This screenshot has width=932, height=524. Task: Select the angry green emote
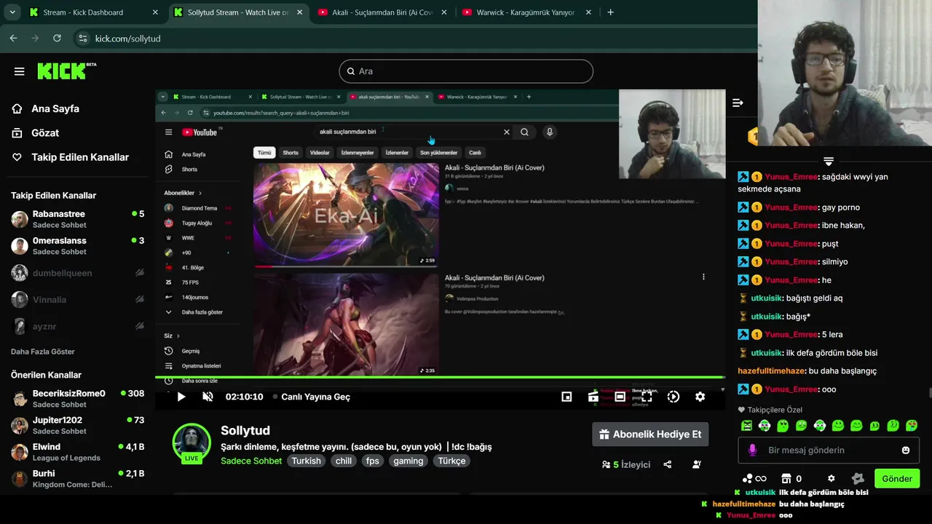pyautogui.click(x=746, y=426)
